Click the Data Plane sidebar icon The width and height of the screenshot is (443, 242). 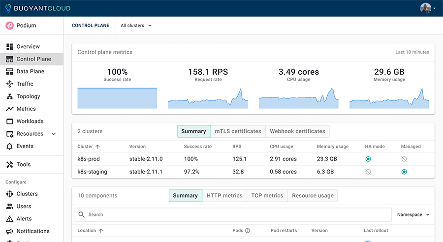point(9,71)
